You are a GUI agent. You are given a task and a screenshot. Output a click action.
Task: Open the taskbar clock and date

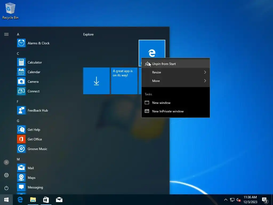tap(250, 200)
